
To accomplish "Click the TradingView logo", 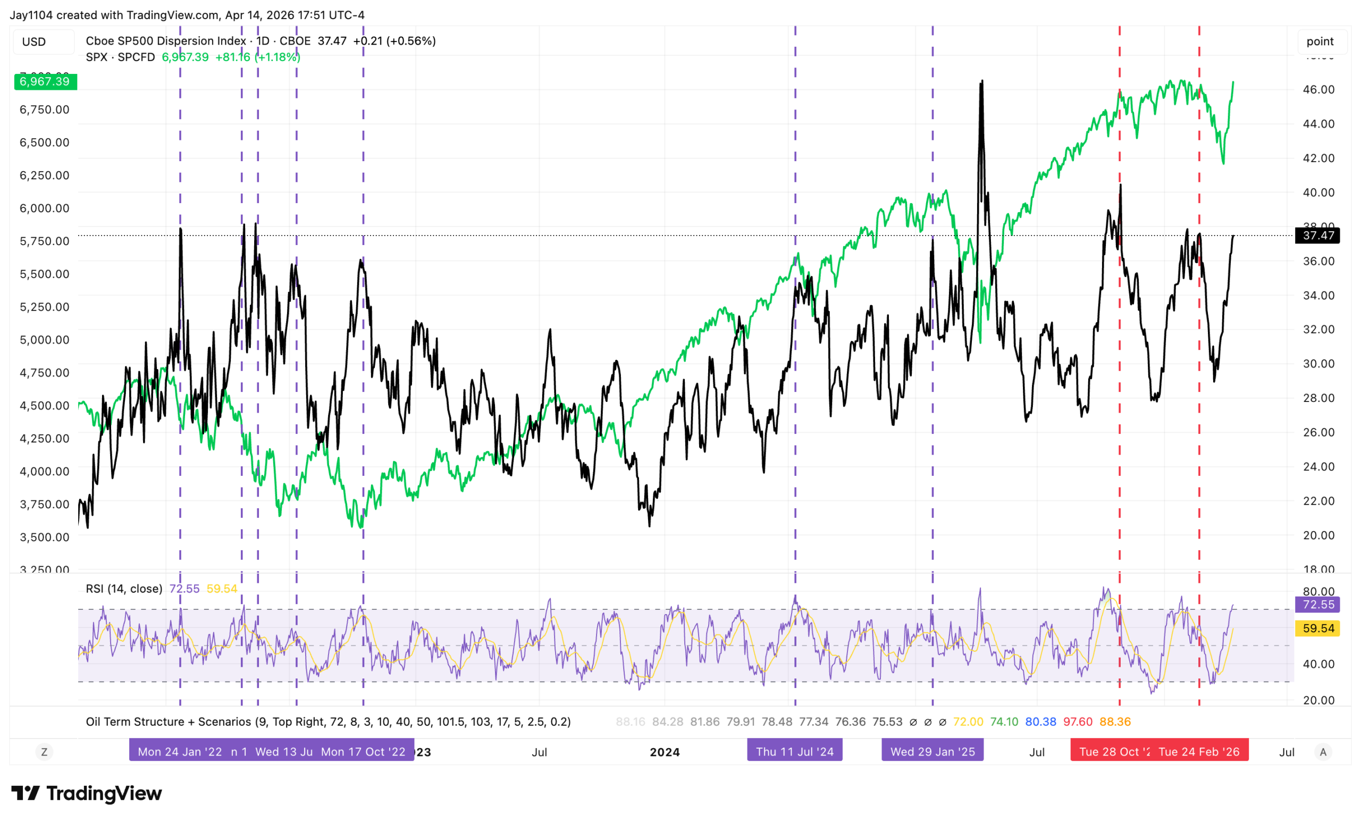I will pos(86,793).
